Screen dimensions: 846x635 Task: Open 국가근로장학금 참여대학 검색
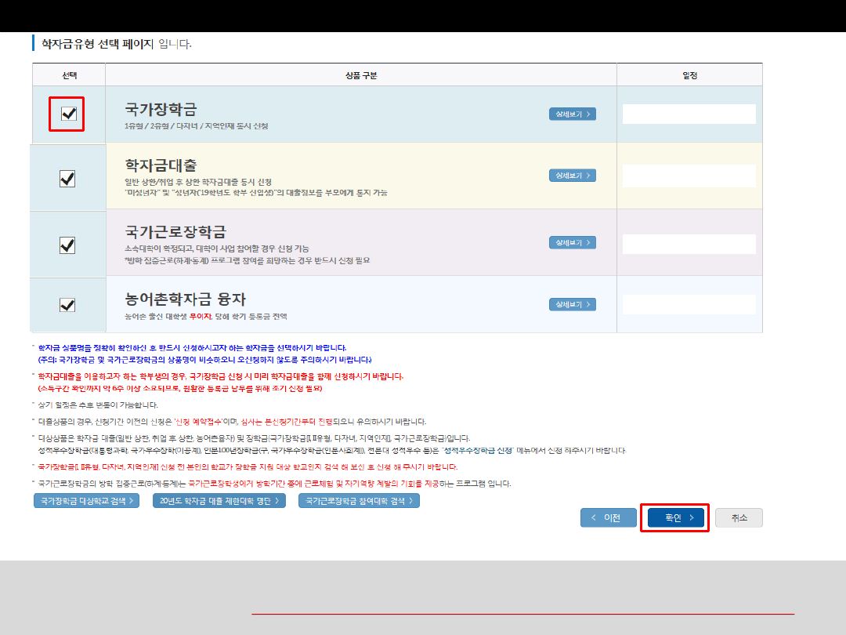click(359, 500)
